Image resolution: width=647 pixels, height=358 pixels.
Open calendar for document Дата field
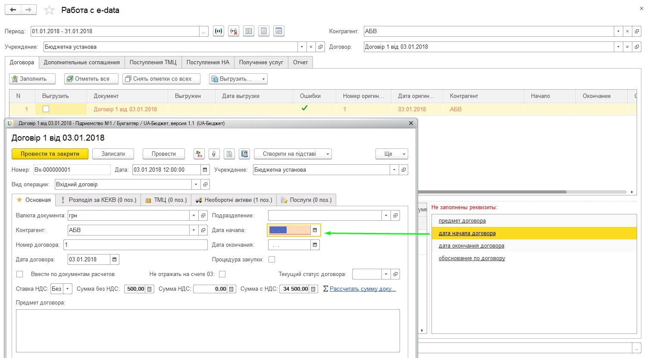tap(205, 170)
